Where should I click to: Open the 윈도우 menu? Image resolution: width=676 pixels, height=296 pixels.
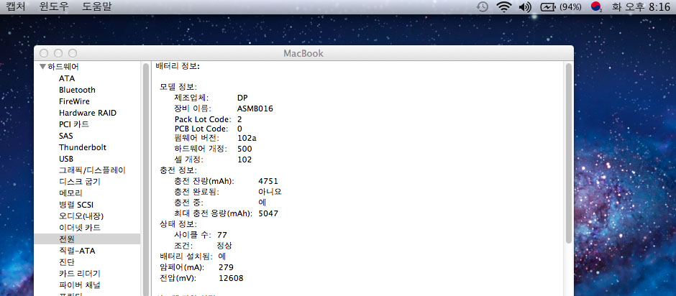(54, 6)
